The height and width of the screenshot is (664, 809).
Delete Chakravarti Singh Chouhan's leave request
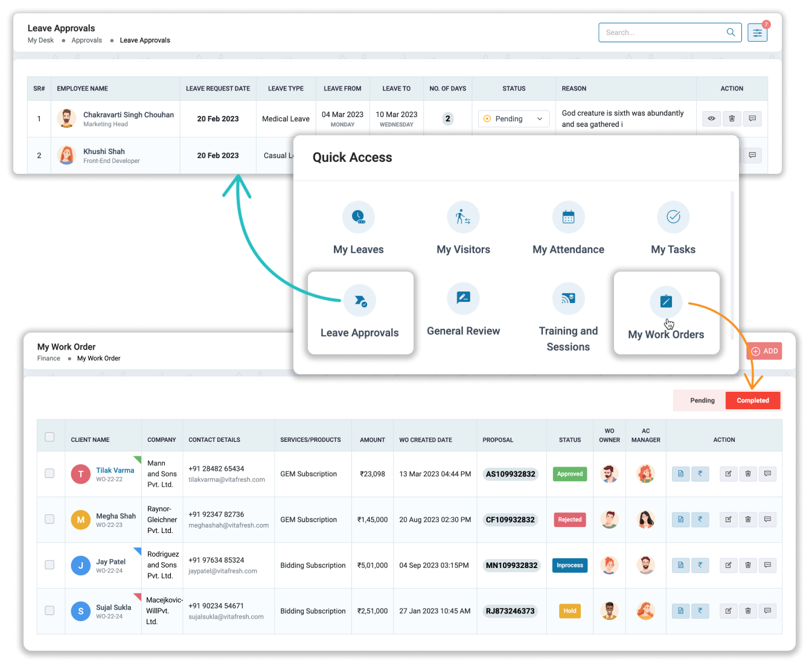pos(732,119)
